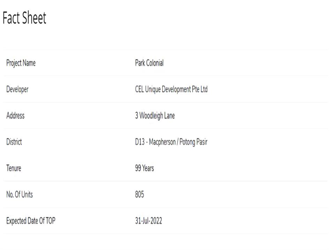Click the Project Name label
Screen dimensions: 329x250
point(21,63)
